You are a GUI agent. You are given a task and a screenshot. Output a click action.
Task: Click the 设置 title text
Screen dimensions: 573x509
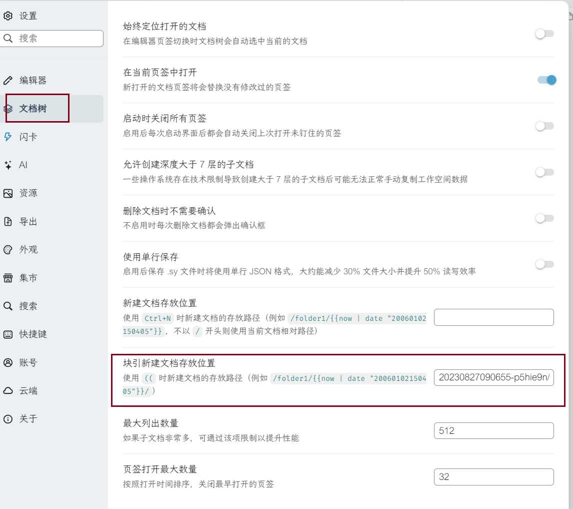[x=28, y=16]
